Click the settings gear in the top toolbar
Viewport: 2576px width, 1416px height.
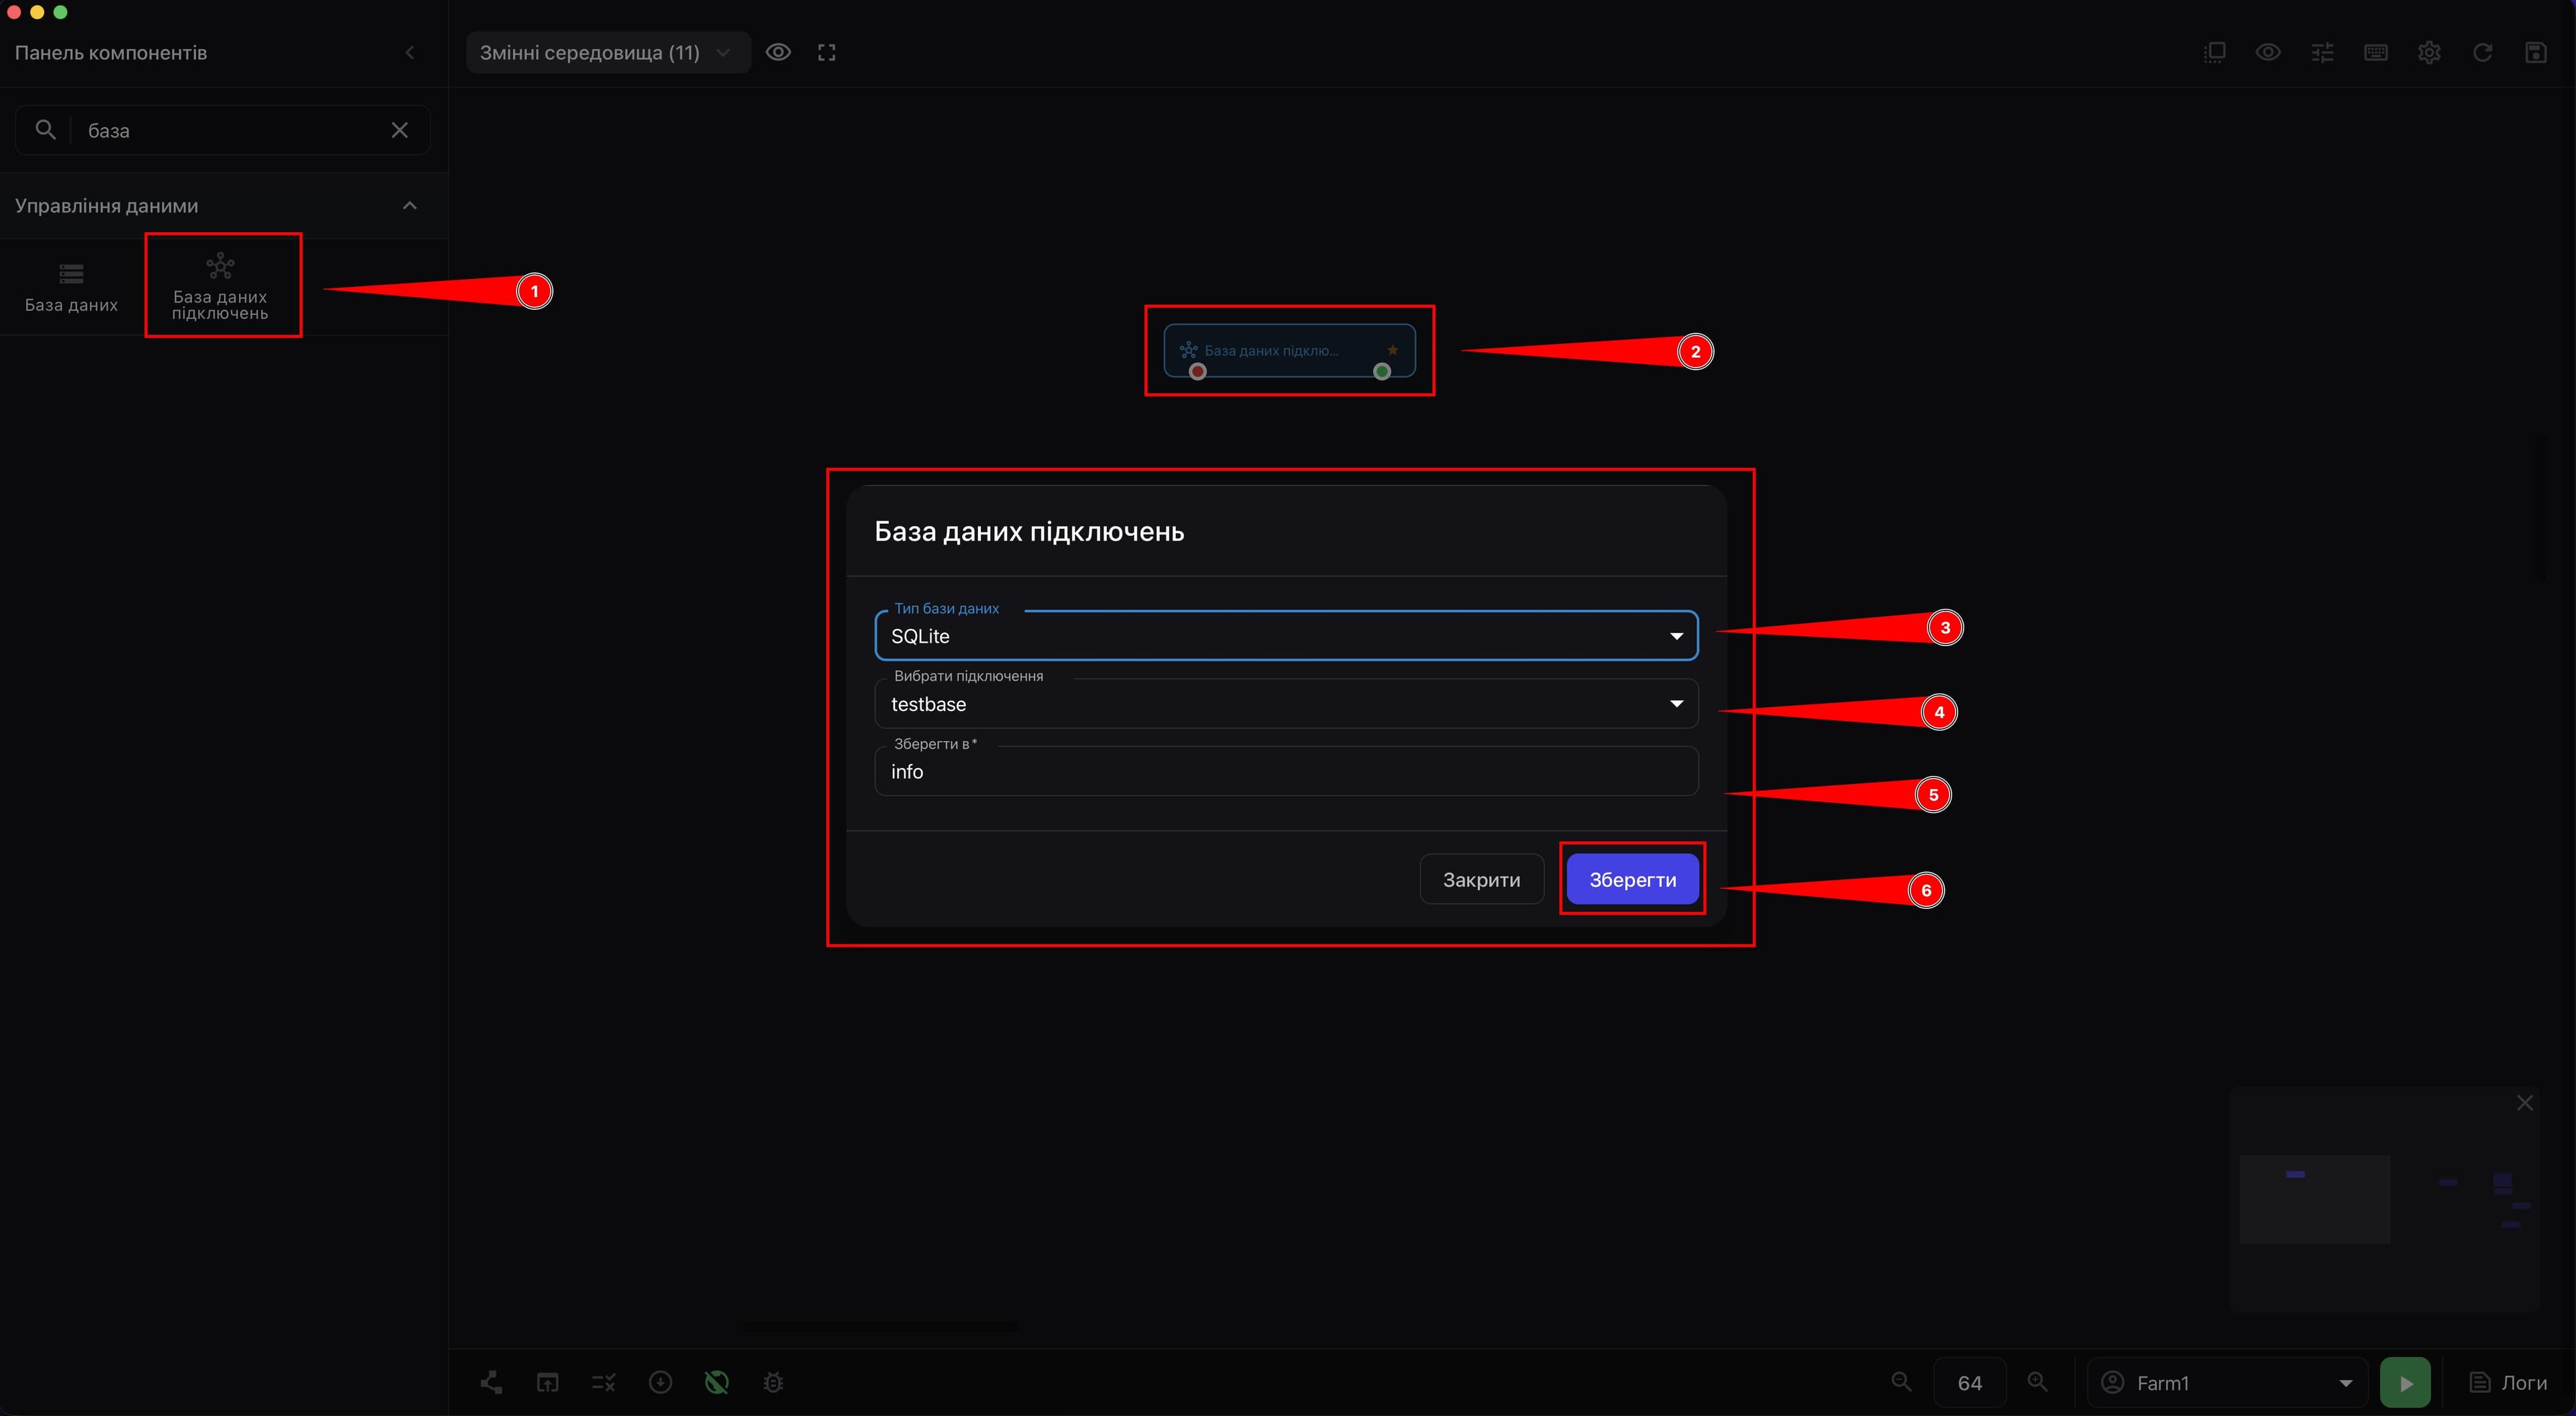point(2429,53)
